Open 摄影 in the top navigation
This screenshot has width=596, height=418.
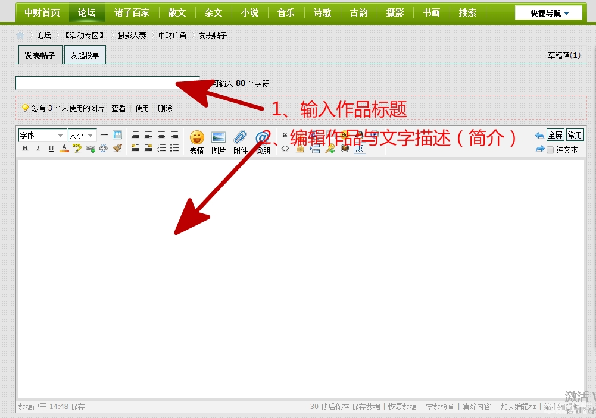tap(395, 12)
